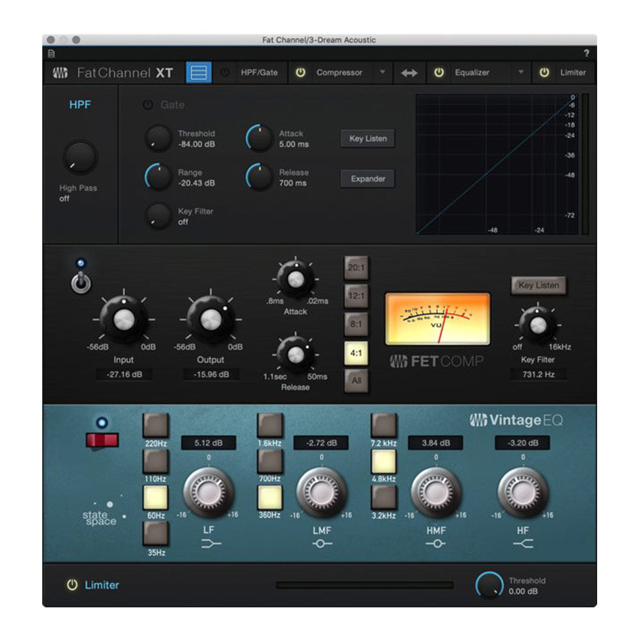Click the preset document icon top-left
The width and height of the screenshot is (640, 640).
[51, 54]
